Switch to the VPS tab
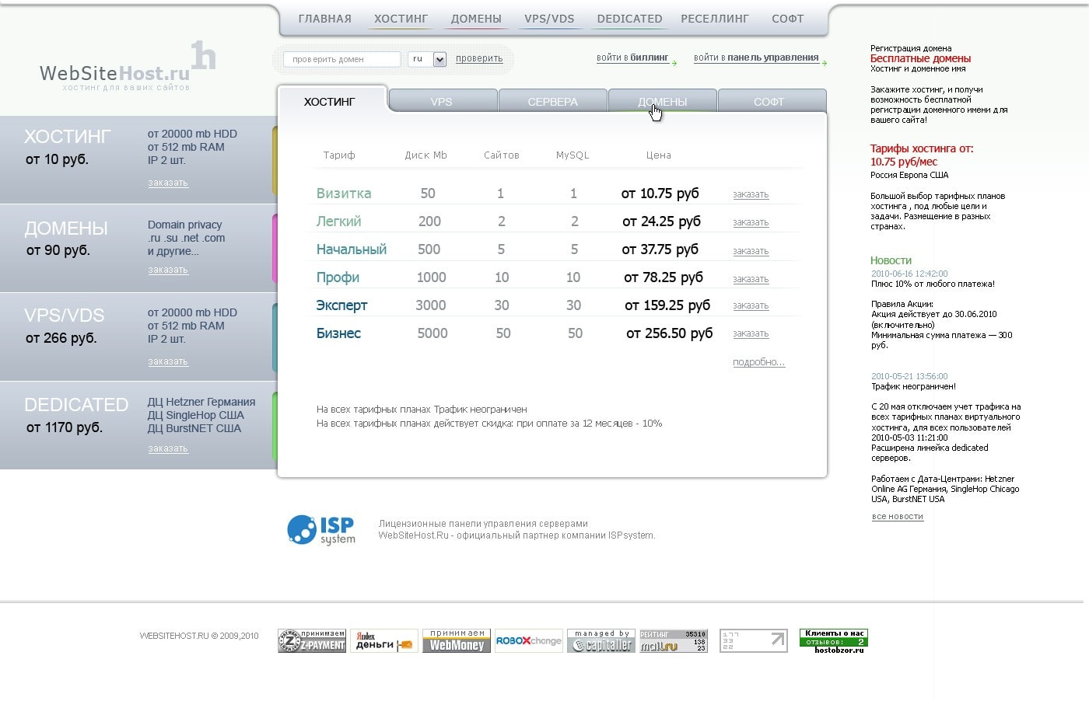The height and width of the screenshot is (701, 1089). click(441, 102)
